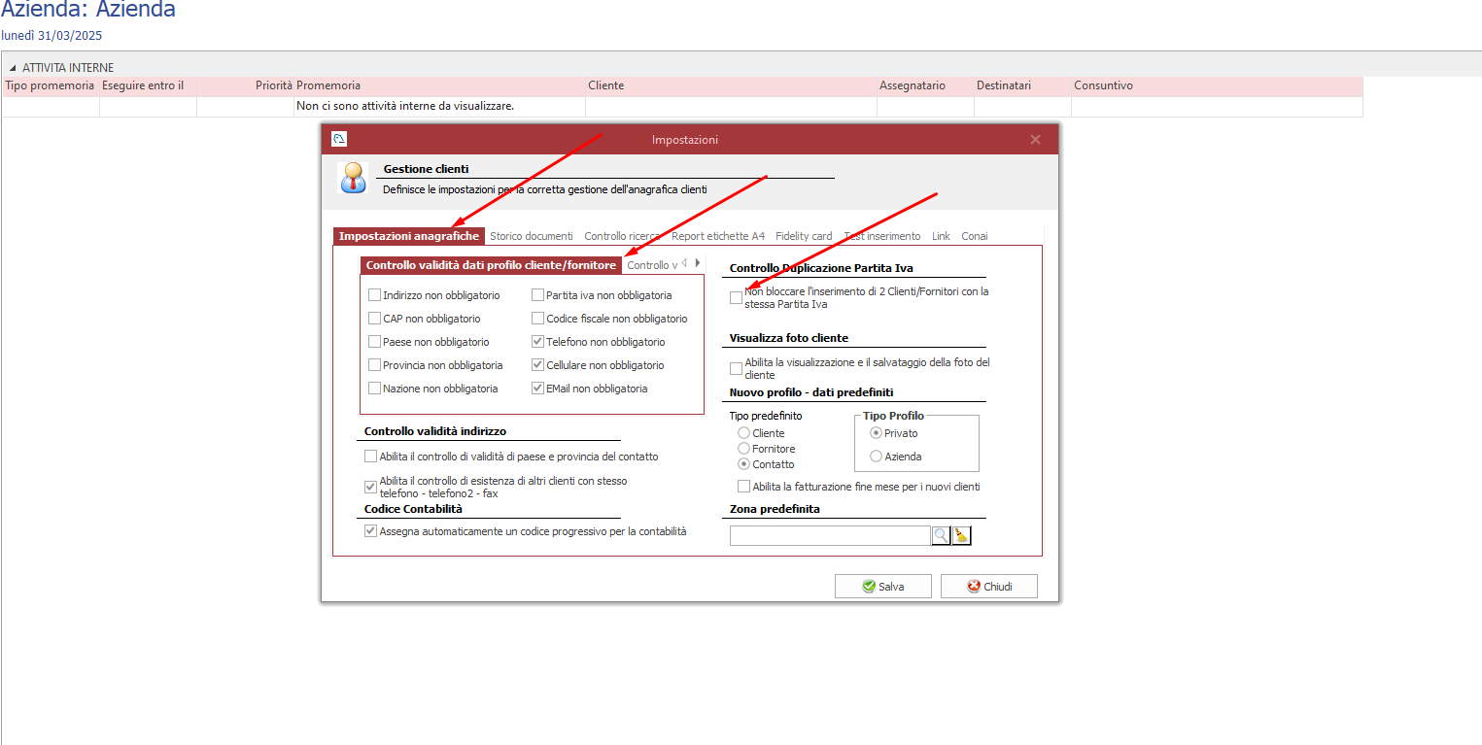The height and width of the screenshot is (745, 1482).
Task: Select Privato tipo profilo
Action: (877, 433)
